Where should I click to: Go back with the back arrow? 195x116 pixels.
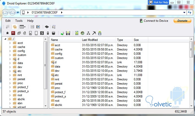click(6, 12)
